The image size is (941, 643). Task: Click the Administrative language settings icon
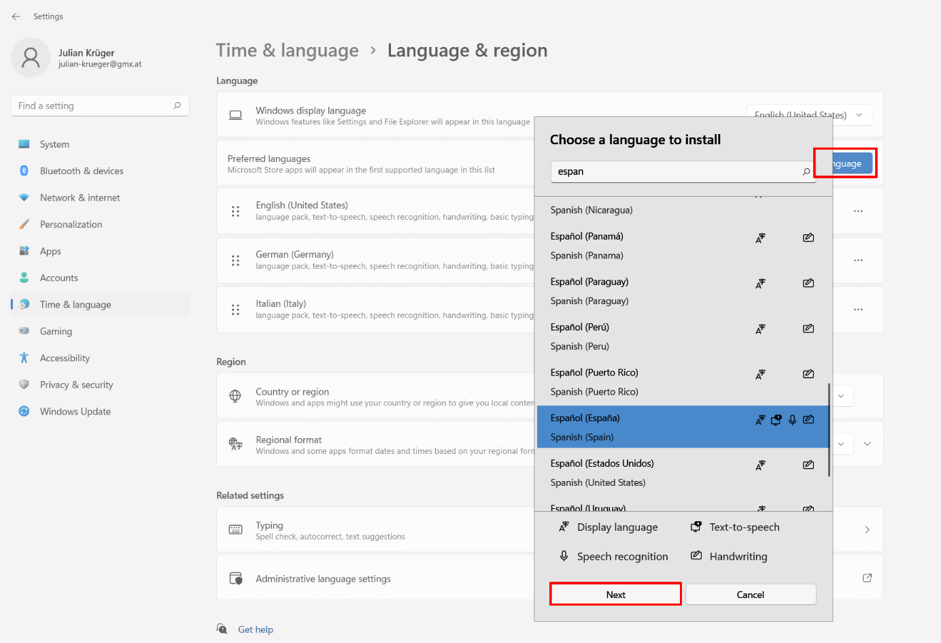[235, 578]
